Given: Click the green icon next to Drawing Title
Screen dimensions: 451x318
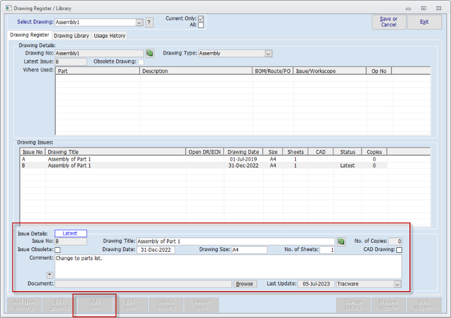Looking at the screenshot, I should (341, 241).
